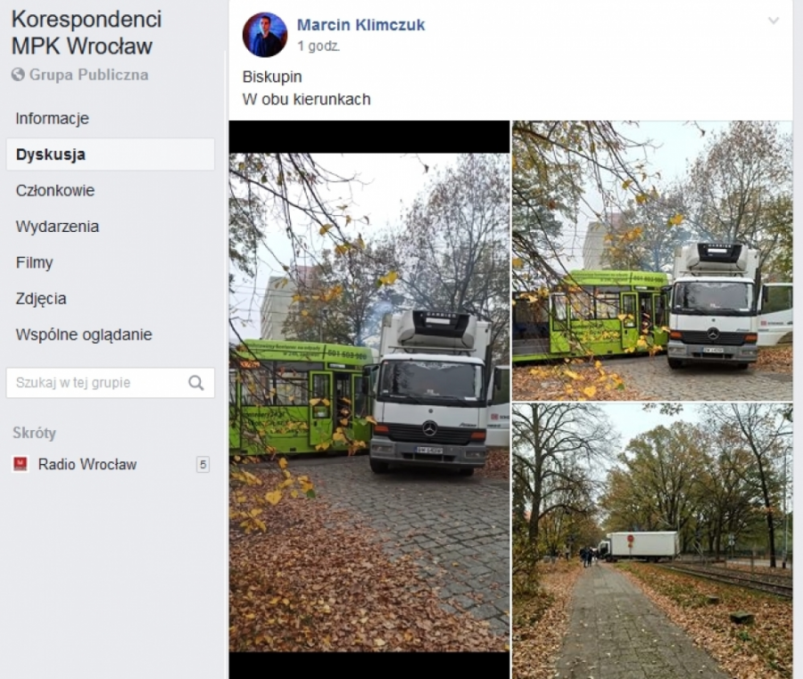Switch to the Dyskusja tab
The image size is (803, 679).
pos(110,154)
